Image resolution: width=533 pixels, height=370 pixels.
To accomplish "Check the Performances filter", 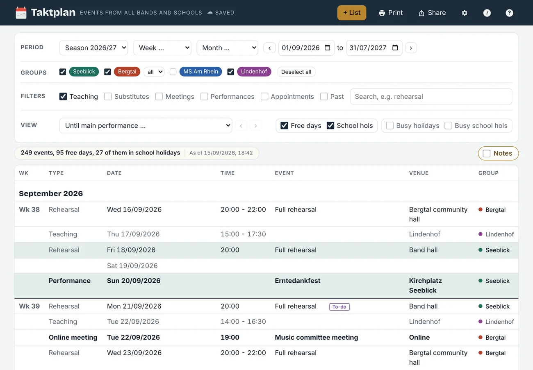I will click(x=204, y=97).
